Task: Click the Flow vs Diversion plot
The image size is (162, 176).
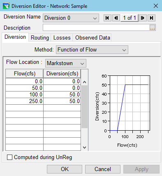Action: coord(130,103)
